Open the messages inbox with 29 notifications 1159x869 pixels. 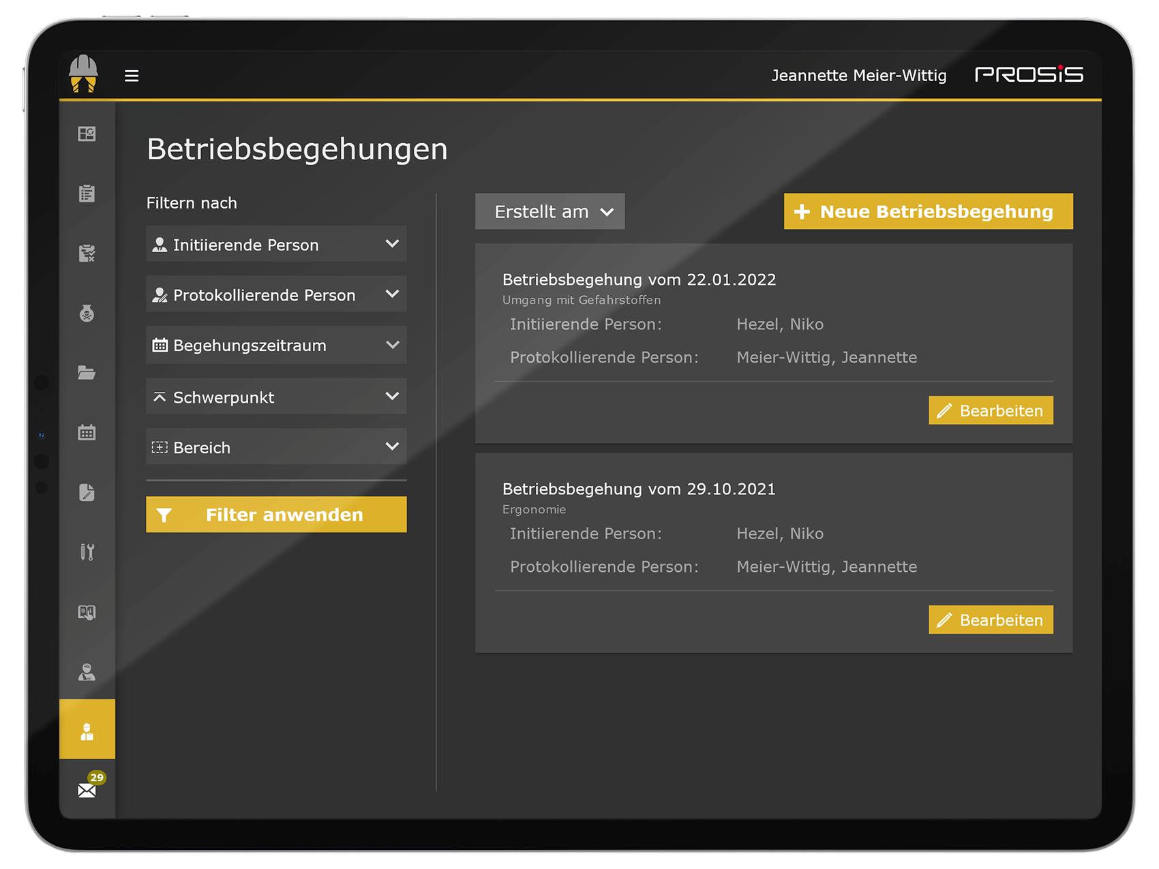click(x=87, y=789)
